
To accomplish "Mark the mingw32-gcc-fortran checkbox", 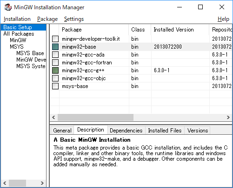I will pyautogui.click(x=55, y=63).
